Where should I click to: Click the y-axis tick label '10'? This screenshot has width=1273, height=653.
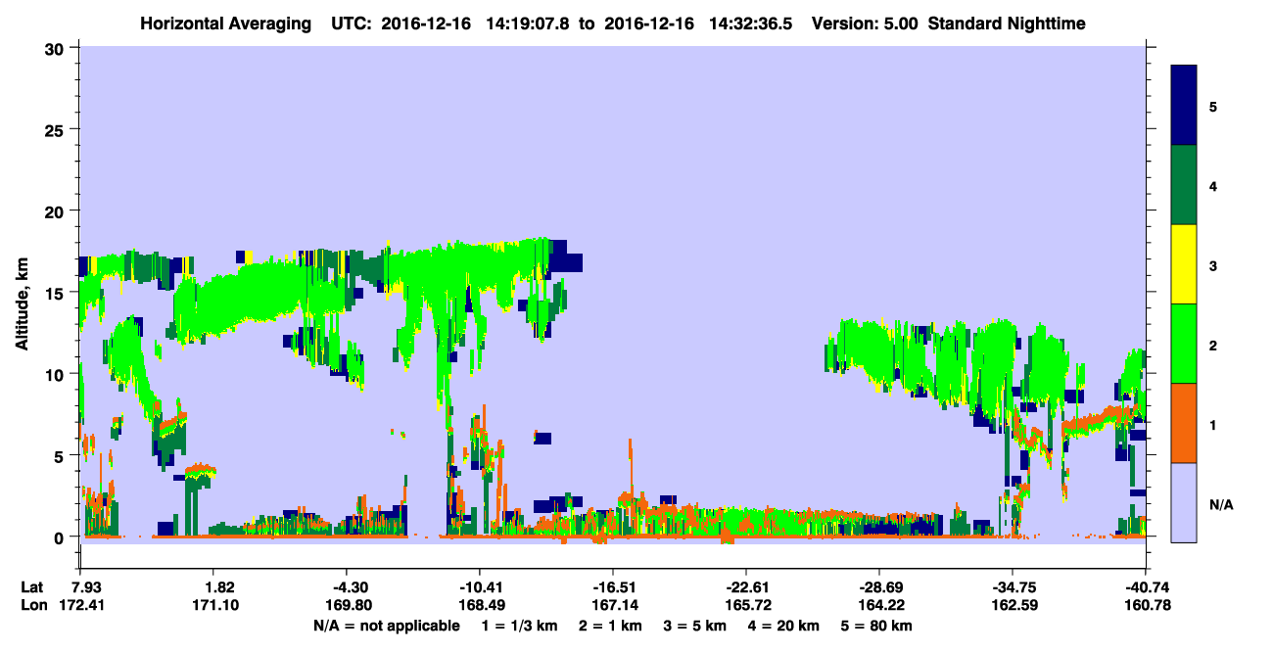pyautogui.click(x=57, y=374)
